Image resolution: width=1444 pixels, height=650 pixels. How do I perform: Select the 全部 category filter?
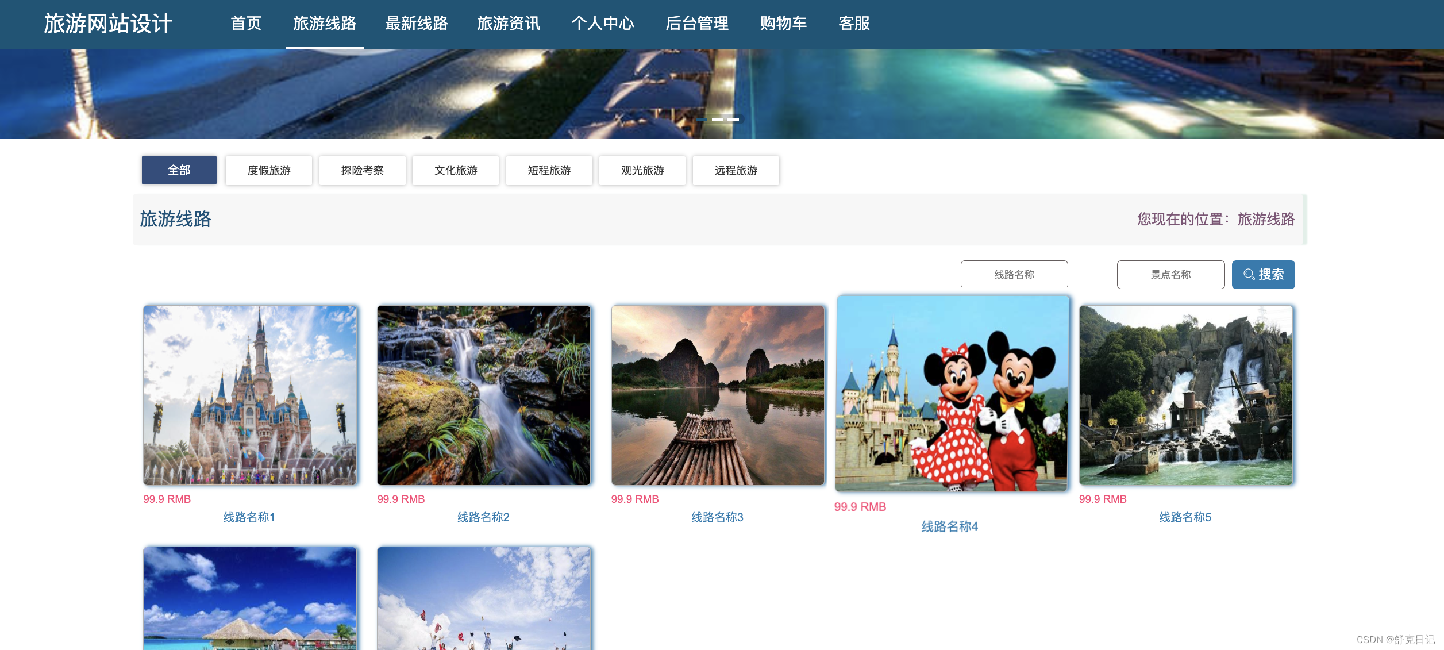[x=179, y=170]
